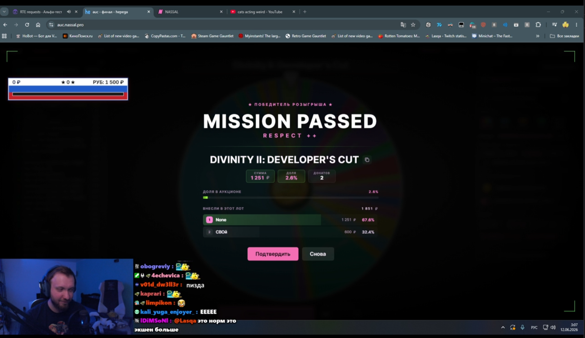Select the 'None' donor row with 67.6%
This screenshot has height=338, width=585.
pyautogui.click(x=290, y=220)
